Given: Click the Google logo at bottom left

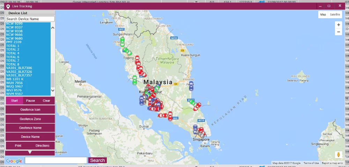Looking at the screenshot, I should pos(14,161).
